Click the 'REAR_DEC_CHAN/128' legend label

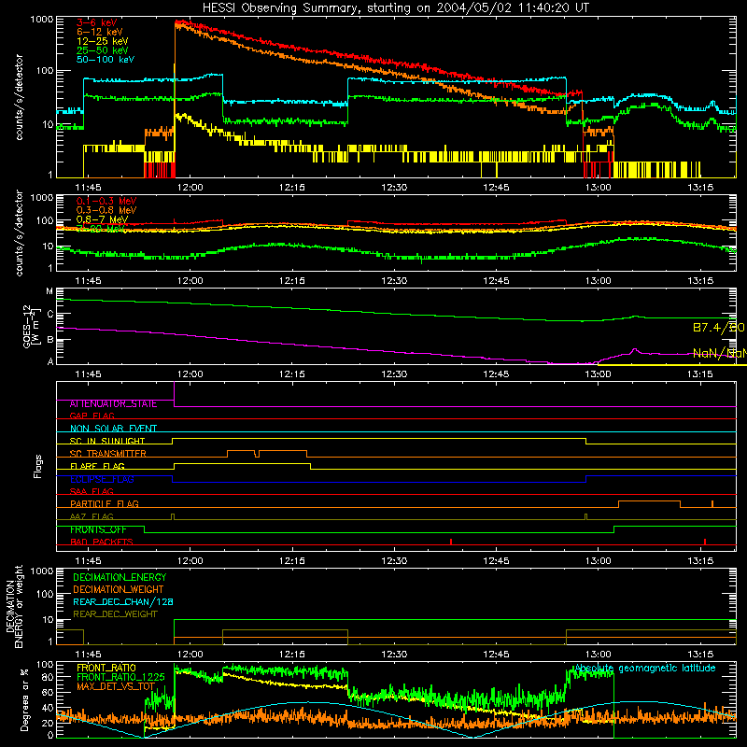coord(123,601)
